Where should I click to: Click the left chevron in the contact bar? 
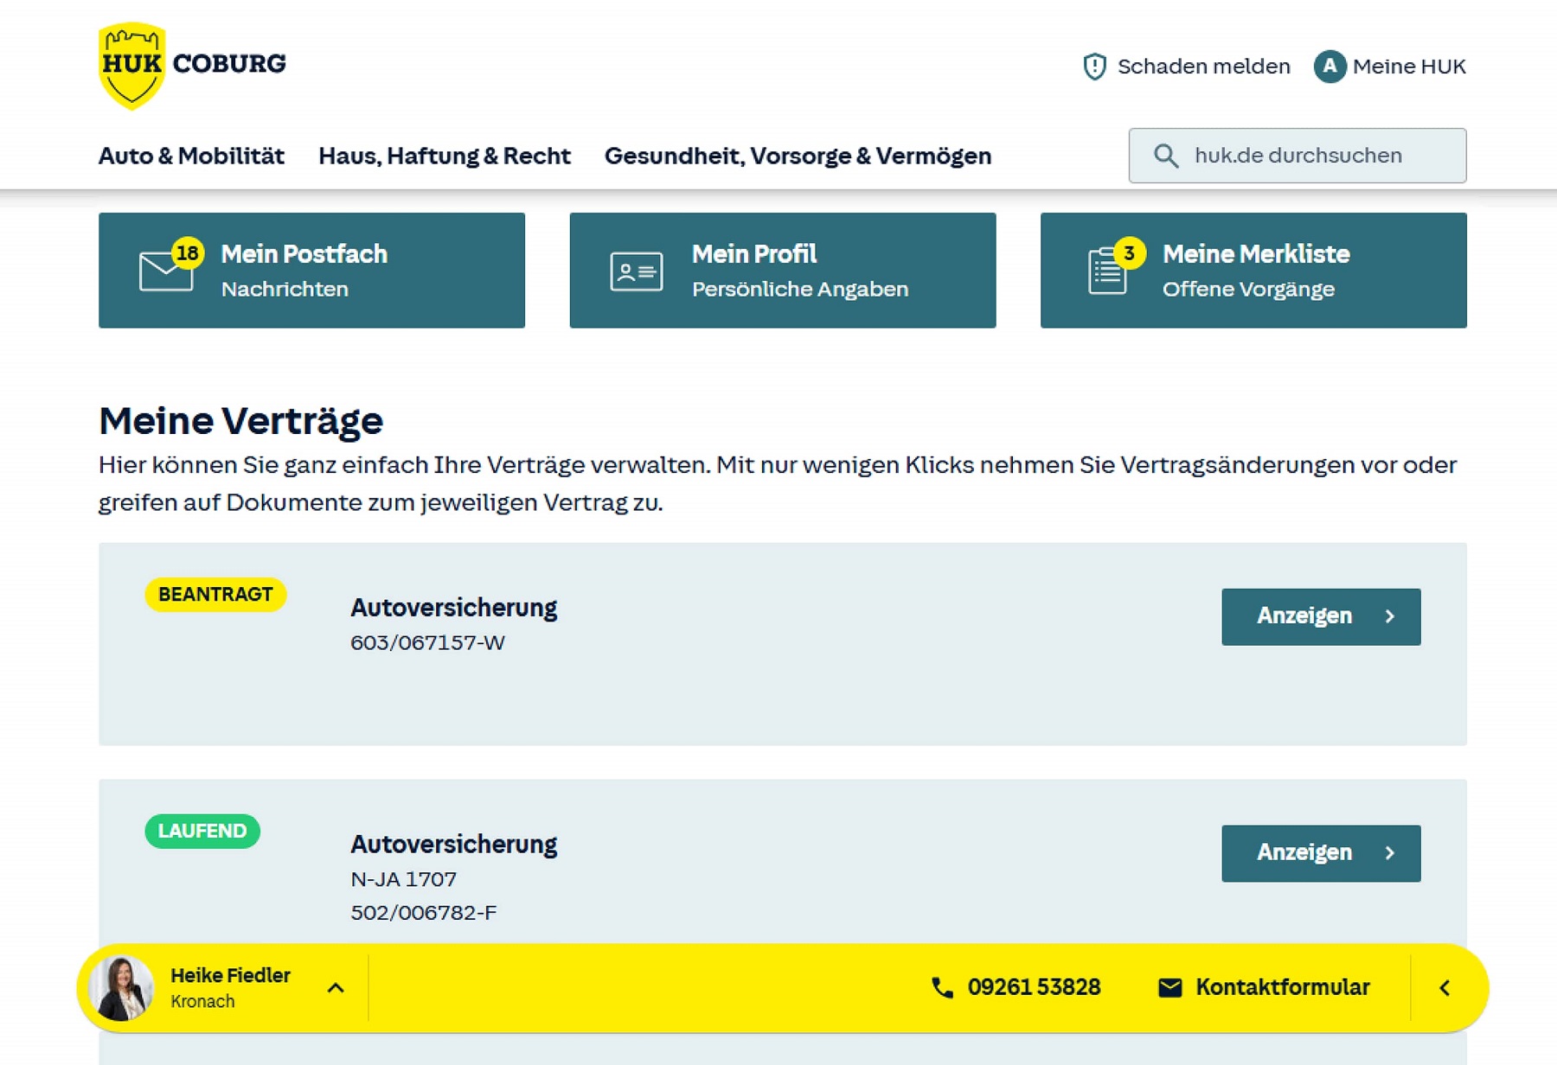(x=1444, y=986)
